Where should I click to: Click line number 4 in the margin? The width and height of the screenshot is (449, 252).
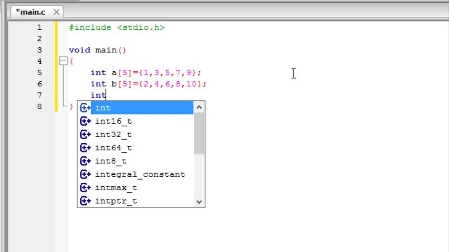click(x=39, y=61)
